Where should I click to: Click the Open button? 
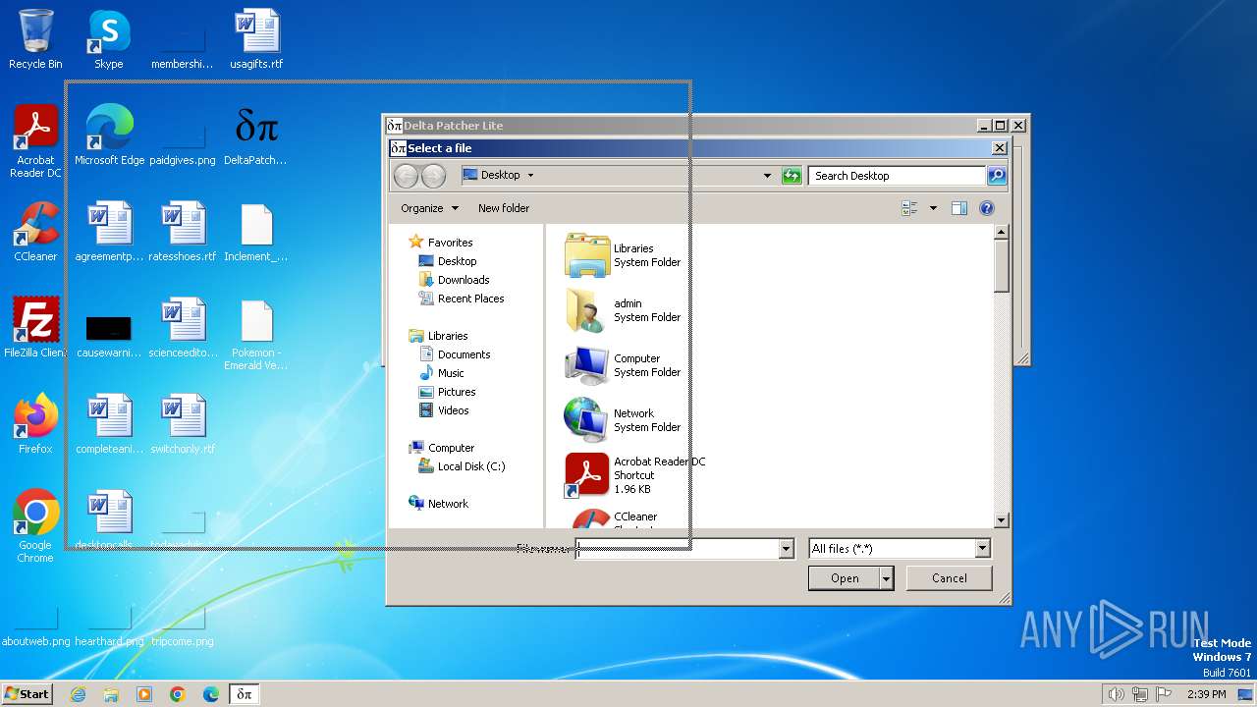click(845, 579)
